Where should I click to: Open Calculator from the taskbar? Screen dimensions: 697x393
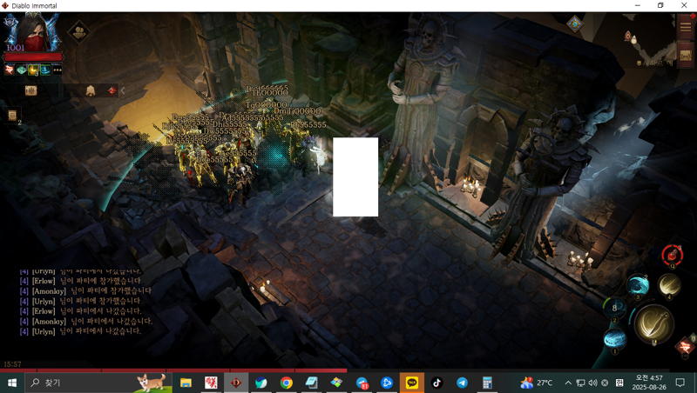487,383
